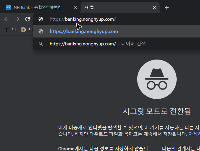Viewport: 200px width, 151px height.
Task: Open the D bookmark icon
Action: coord(23,30)
